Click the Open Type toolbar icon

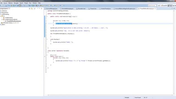[x=40, y=5]
